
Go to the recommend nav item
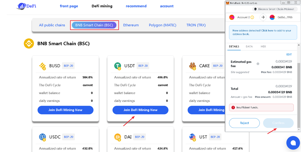136,6
